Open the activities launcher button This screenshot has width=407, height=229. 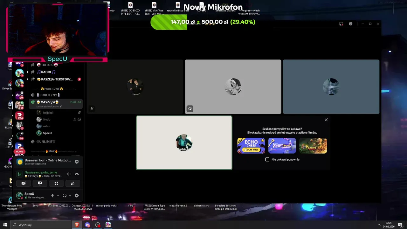click(56, 184)
